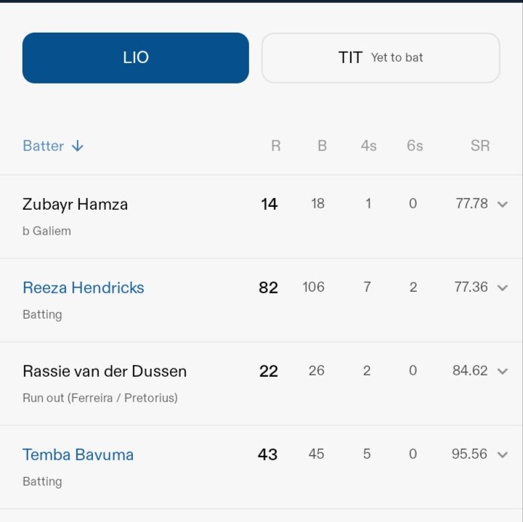Click the 4s column header

tap(368, 146)
